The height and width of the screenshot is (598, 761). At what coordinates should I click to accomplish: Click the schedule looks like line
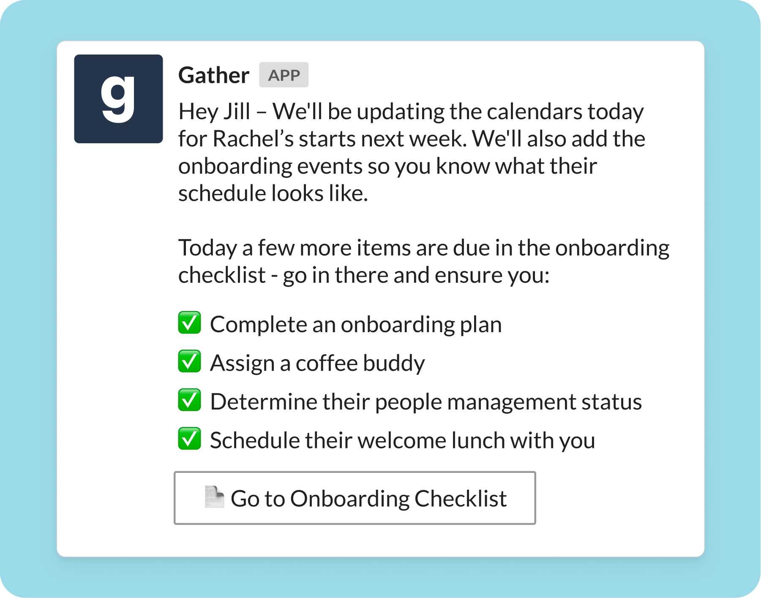(x=273, y=193)
